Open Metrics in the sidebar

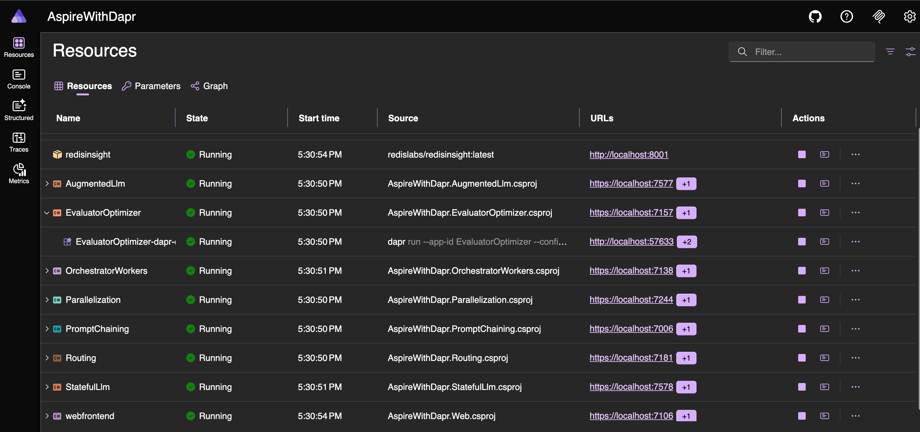(19, 174)
